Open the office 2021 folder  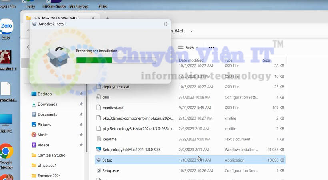(47, 166)
